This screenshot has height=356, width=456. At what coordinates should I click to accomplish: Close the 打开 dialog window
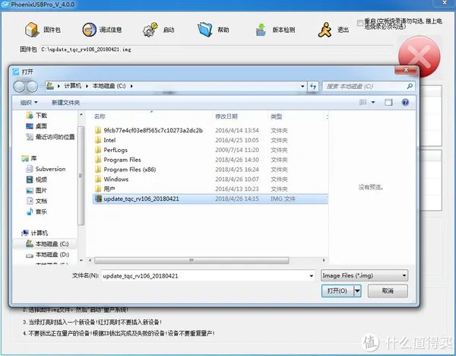pyautogui.click(x=406, y=69)
